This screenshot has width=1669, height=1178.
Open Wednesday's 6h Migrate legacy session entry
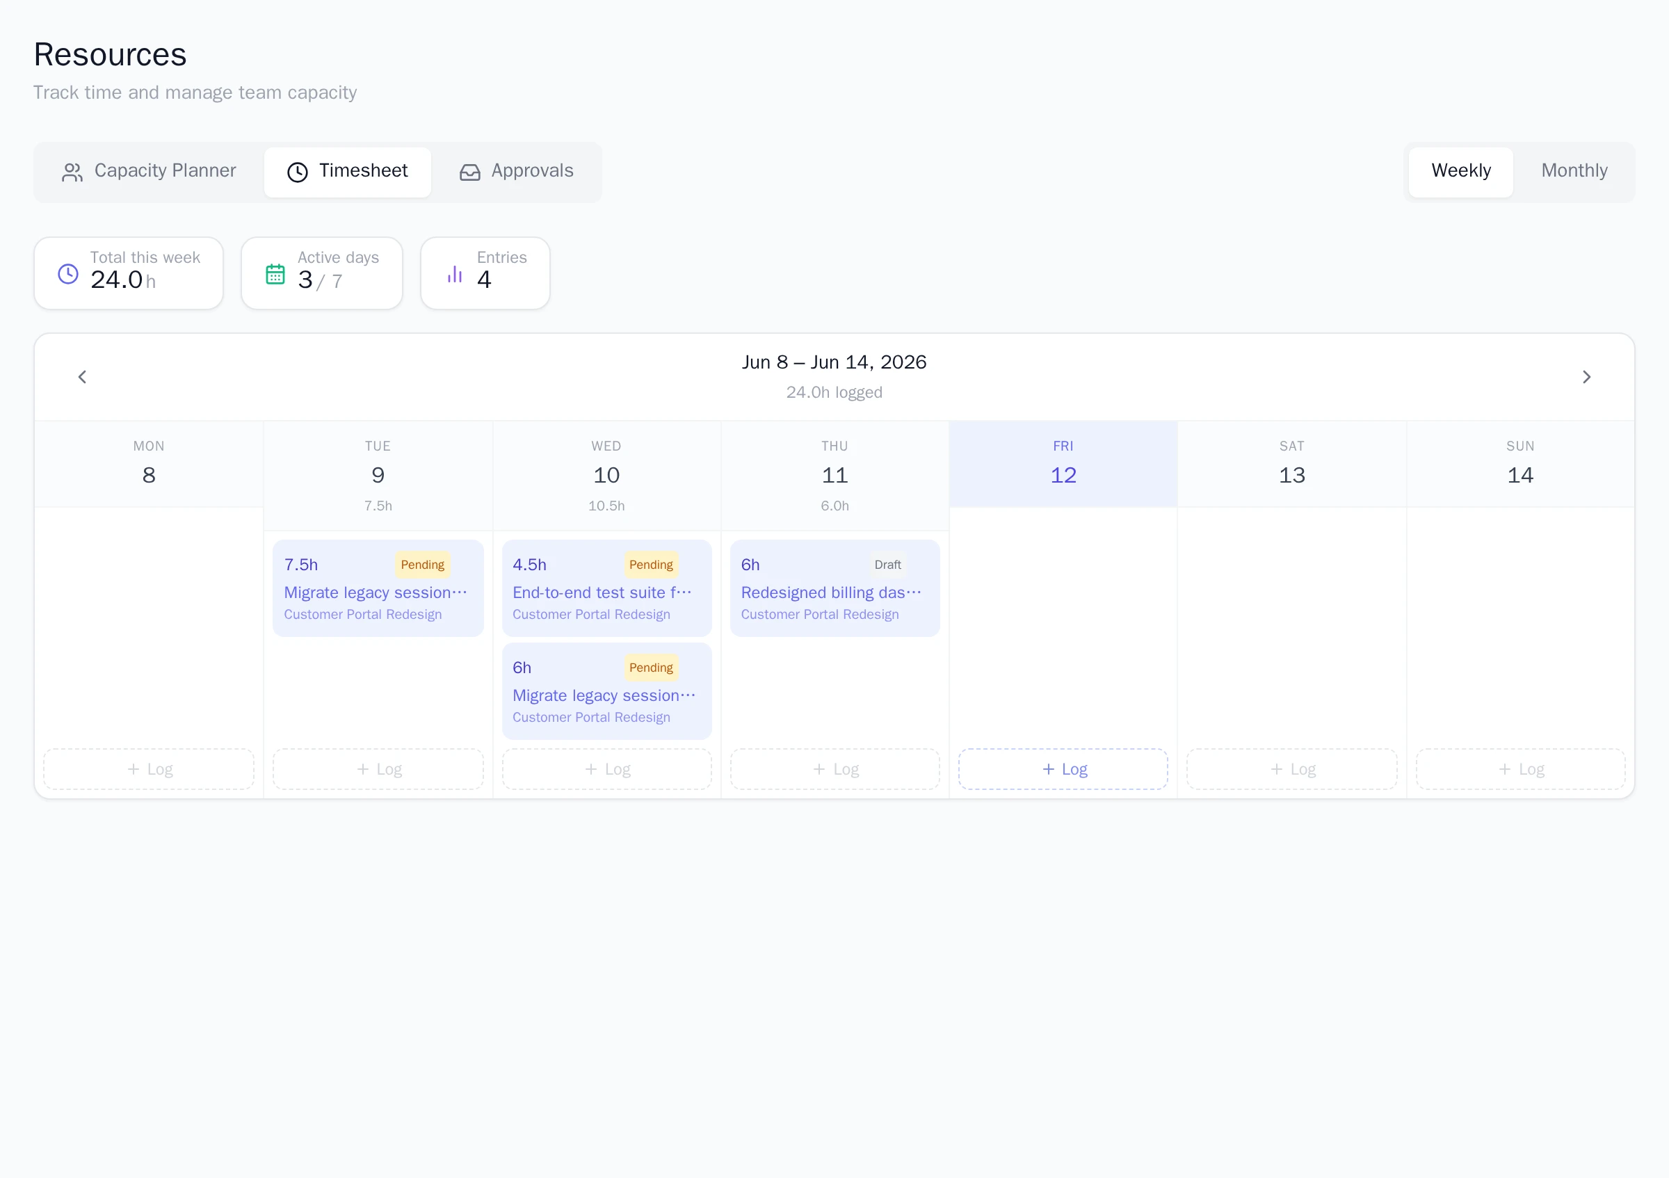tap(607, 691)
